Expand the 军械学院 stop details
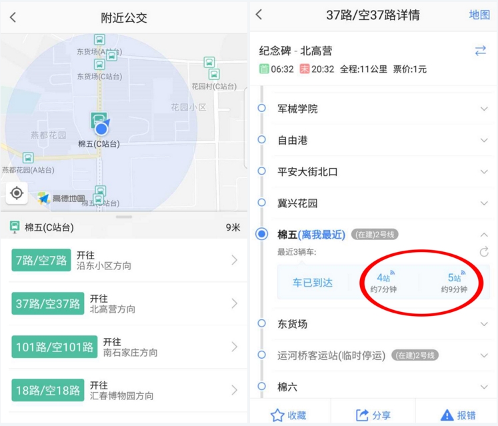Image resolution: width=498 pixels, height=426 pixels. 484,109
